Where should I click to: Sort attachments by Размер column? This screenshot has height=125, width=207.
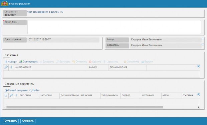[98, 68]
